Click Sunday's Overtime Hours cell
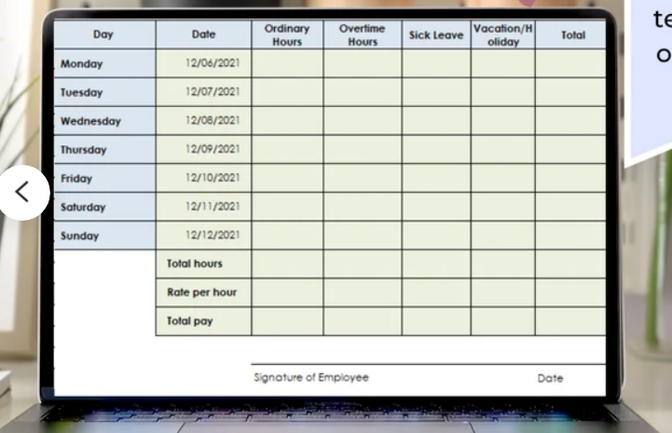The width and height of the screenshot is (672, 433). (363, 236)
